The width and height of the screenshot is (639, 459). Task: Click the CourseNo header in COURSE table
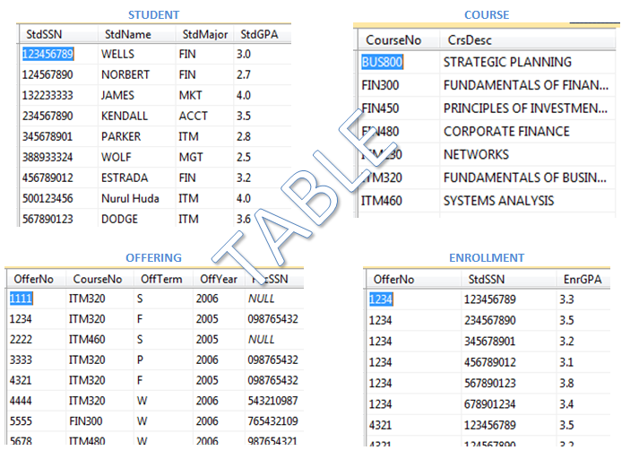pyautogui.click(x=393, y=40)
